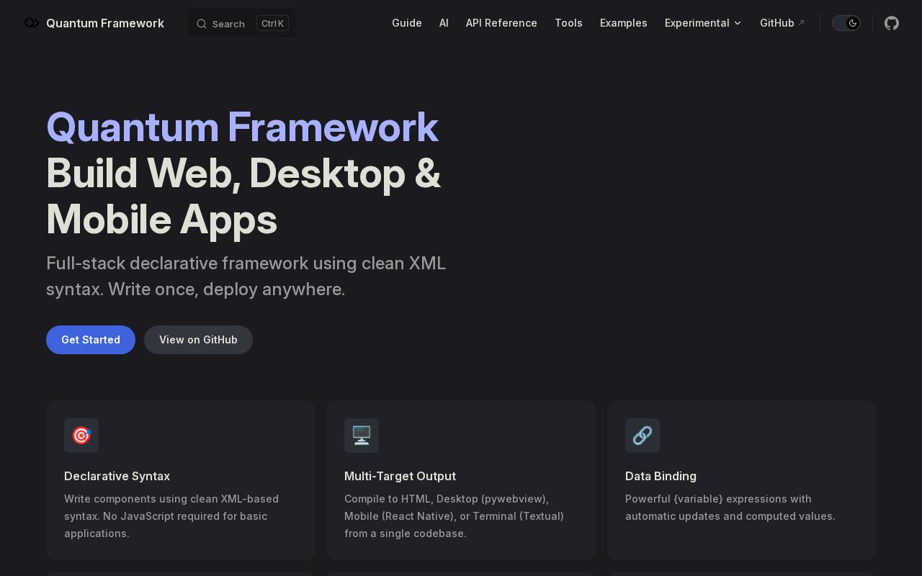Expand the Experimental dropdown menu
This screenshot has height=576, width=922.
tap(703, 23)
